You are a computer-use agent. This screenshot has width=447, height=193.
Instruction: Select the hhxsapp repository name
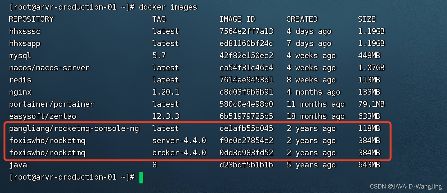[25, 43]
